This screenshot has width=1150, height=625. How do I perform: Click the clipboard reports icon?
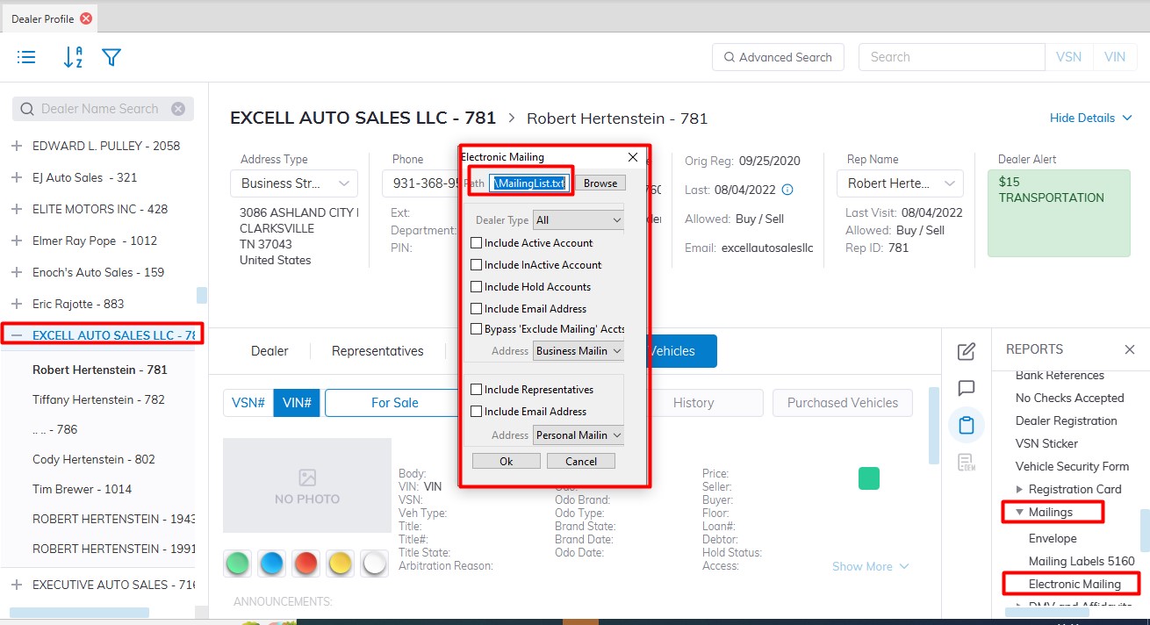coord(967,426)
